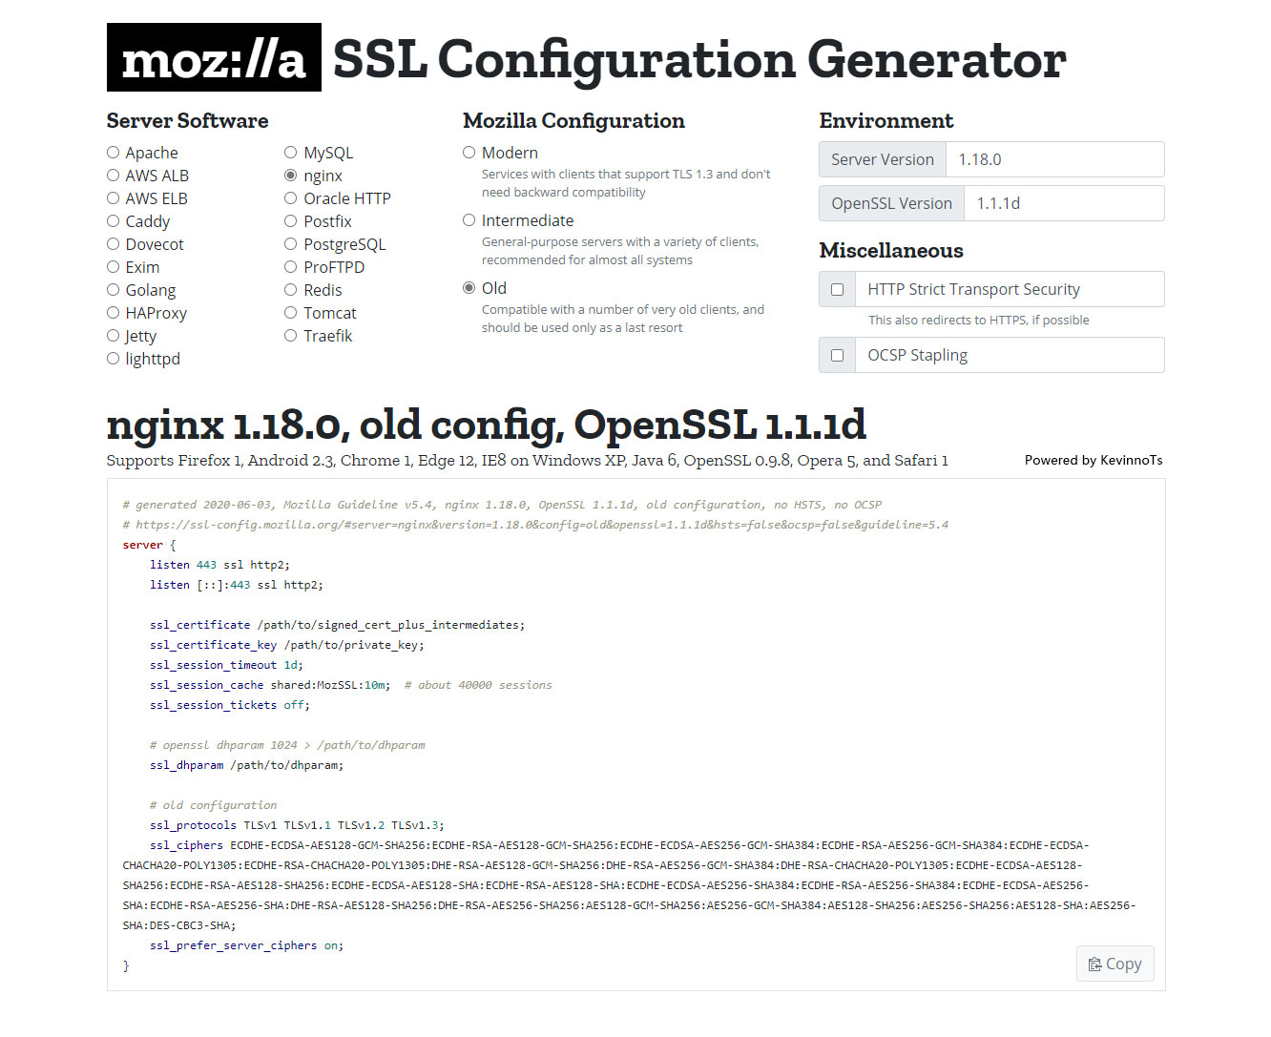Pick Oracle HTTP option
The width and height of the screenshot is (1271, 1037).
point(291,198)
